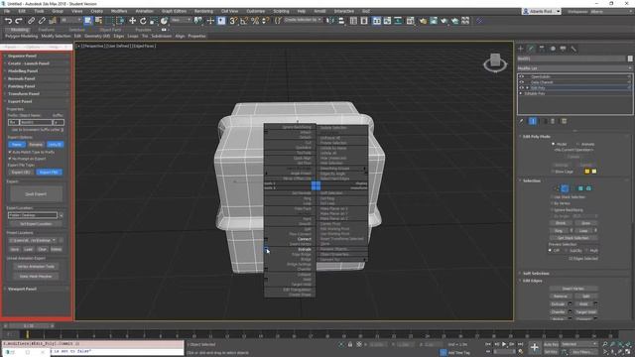
Task: Click the first yellow cage color swatch
Action: [586, 172]
